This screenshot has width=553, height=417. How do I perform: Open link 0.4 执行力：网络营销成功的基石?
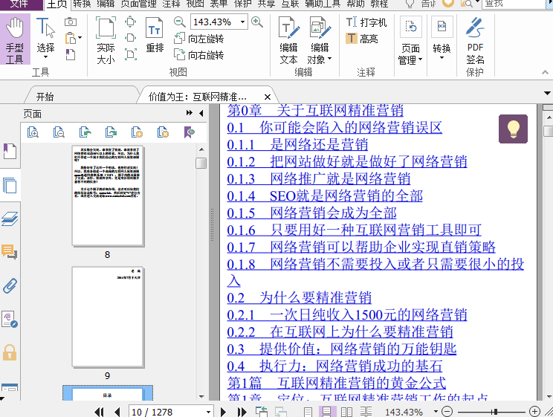pyautogui.click(x=334, y=366)
